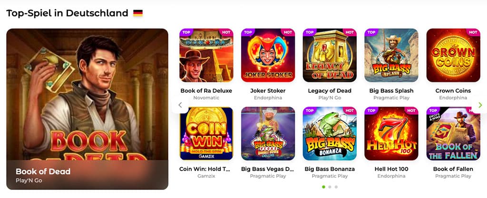Jump to the third carousel page dot
Viewport: 487px width, 198px height.
336,187
